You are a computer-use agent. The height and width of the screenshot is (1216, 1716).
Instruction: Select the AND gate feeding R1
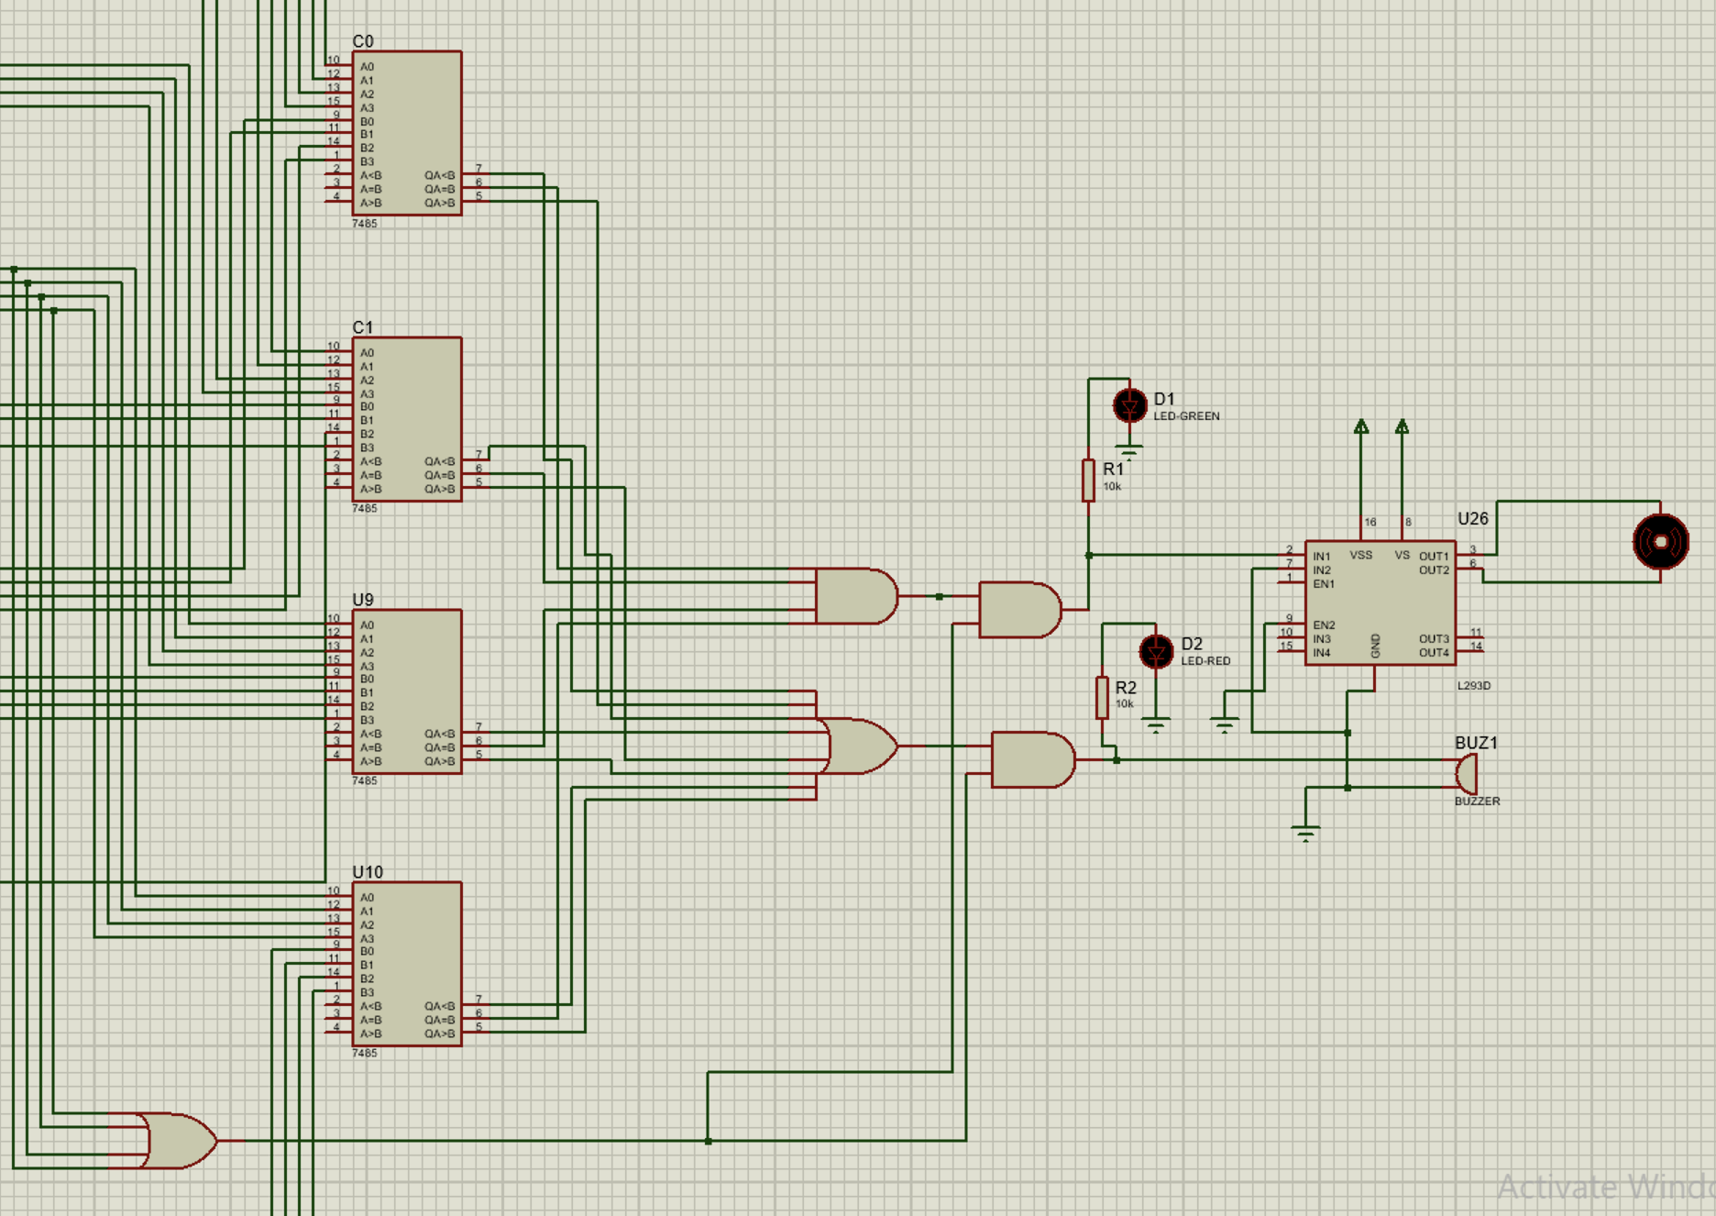[x=1020, y=610]
